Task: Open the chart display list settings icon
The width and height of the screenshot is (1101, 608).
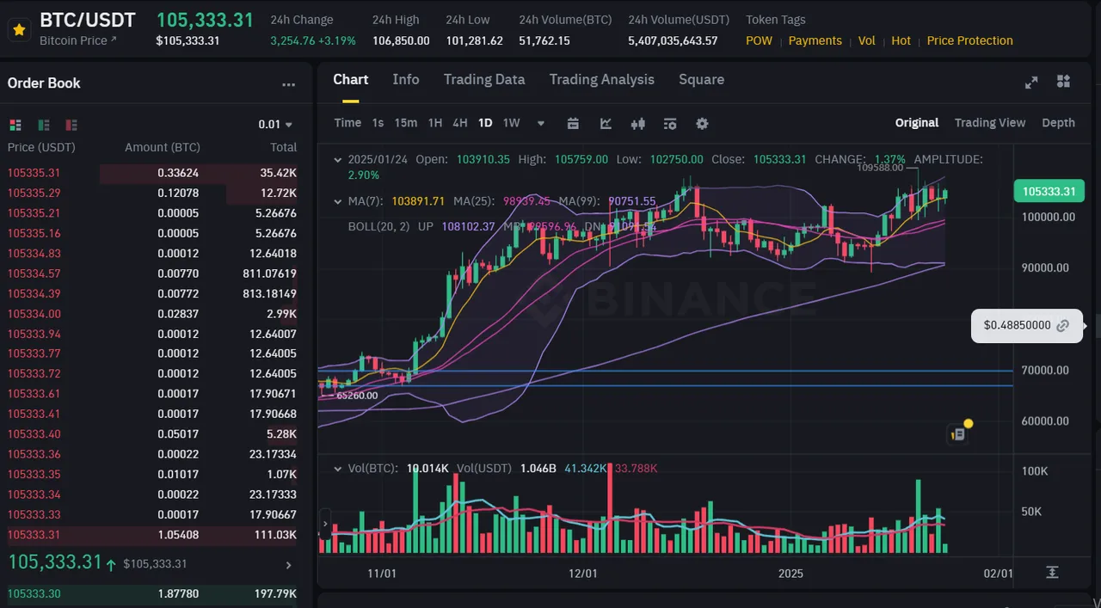Action: [x=670, y=123]
